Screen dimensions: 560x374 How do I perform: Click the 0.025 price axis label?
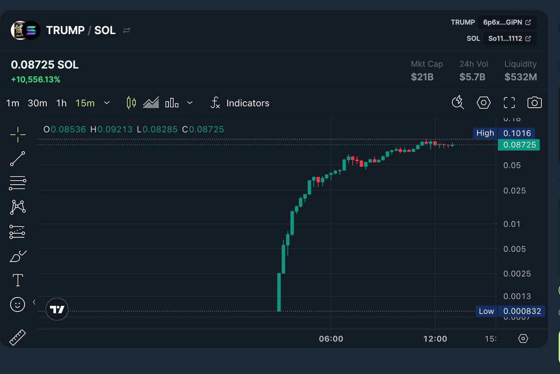pos(514,191)
